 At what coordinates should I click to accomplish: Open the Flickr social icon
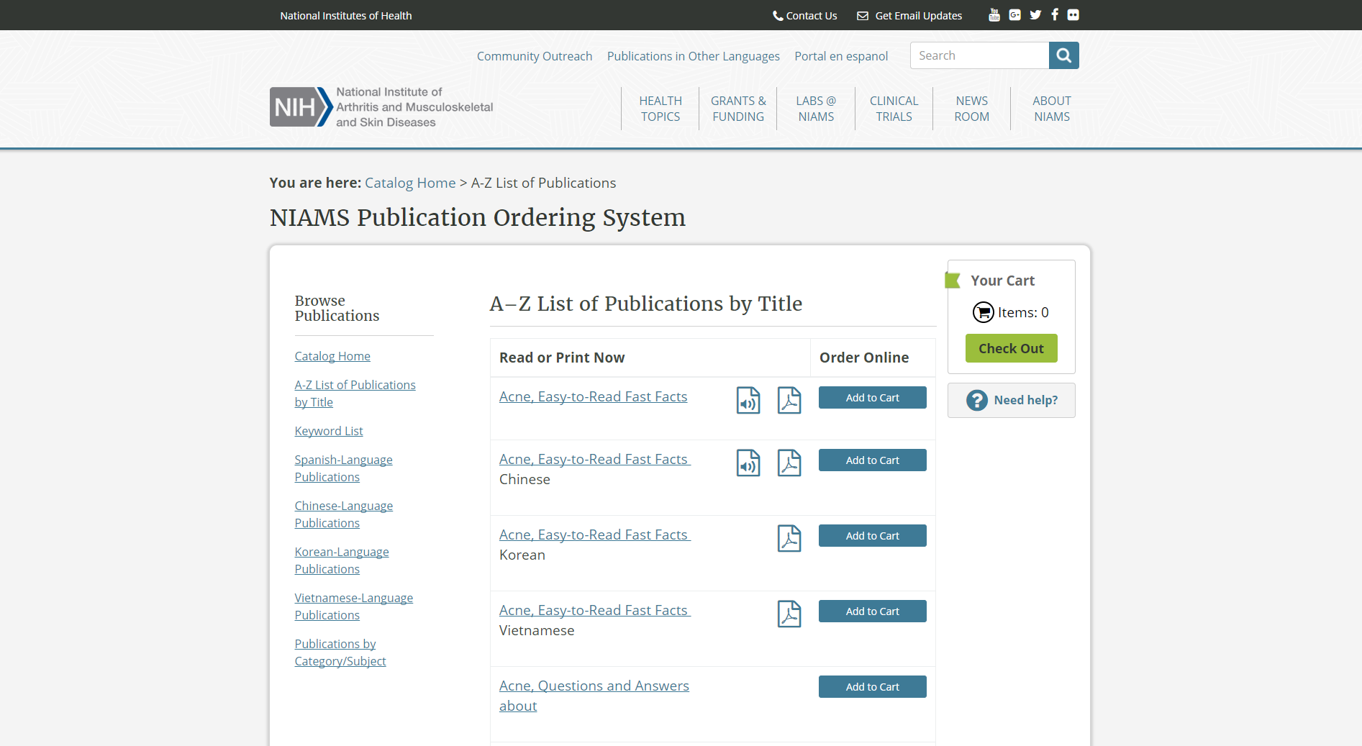point(1073,15)
